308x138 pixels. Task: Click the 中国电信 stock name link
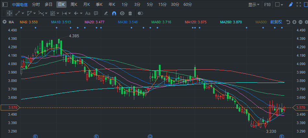pos(20,5)
